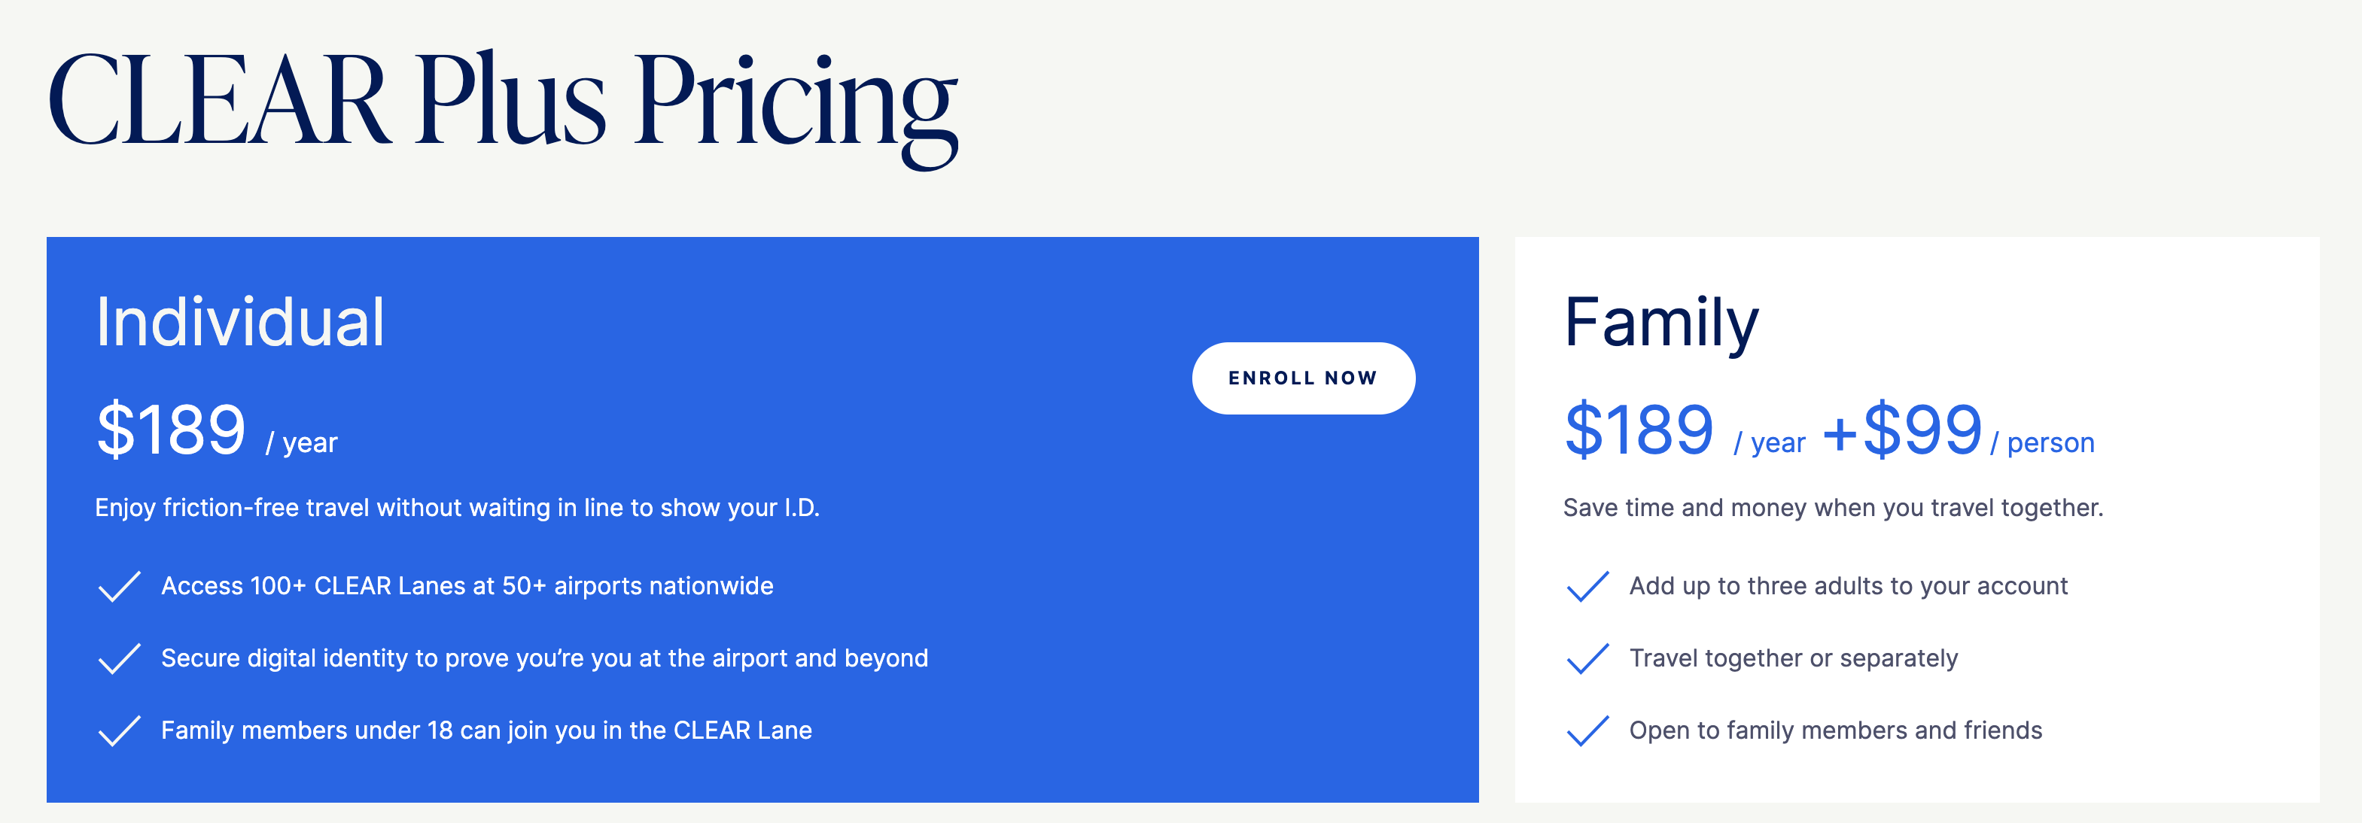Click 'Open to family members and friends' text

(1835, 730)
